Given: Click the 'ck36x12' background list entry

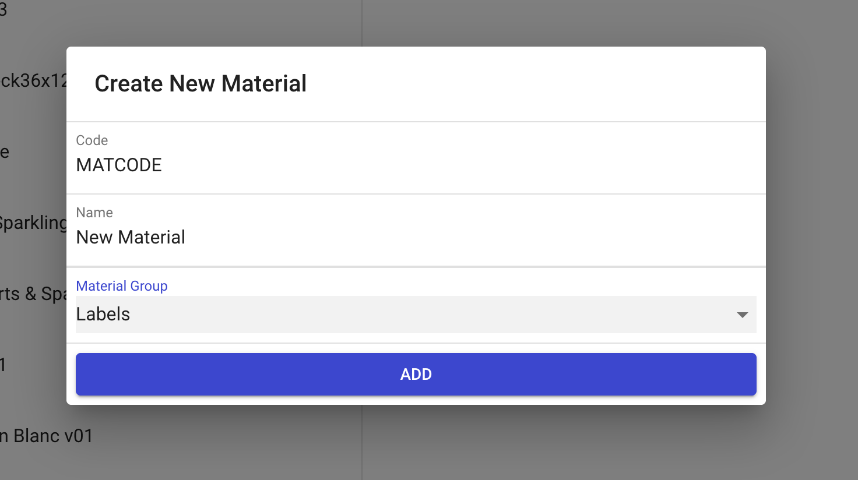Looking at the screenshot, I should click(33, 80).
